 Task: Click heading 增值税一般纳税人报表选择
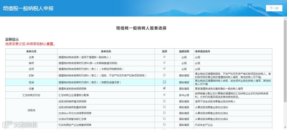point(141,28)
